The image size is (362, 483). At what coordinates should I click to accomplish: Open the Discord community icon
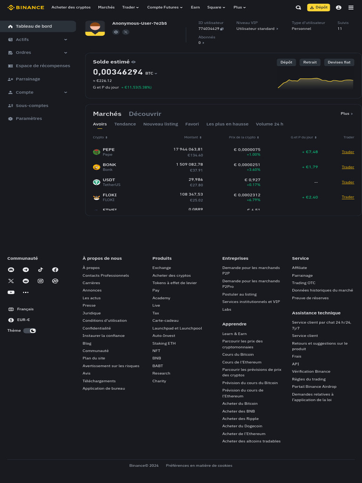[11, 270]
